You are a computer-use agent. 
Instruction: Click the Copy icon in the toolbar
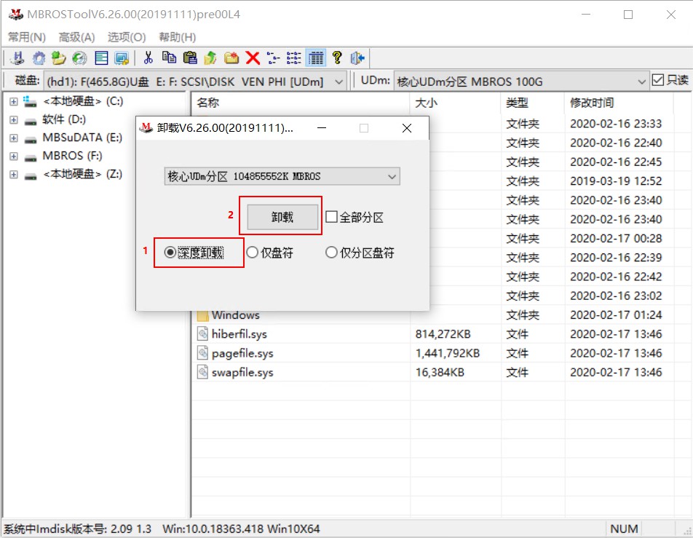point(170,58)
